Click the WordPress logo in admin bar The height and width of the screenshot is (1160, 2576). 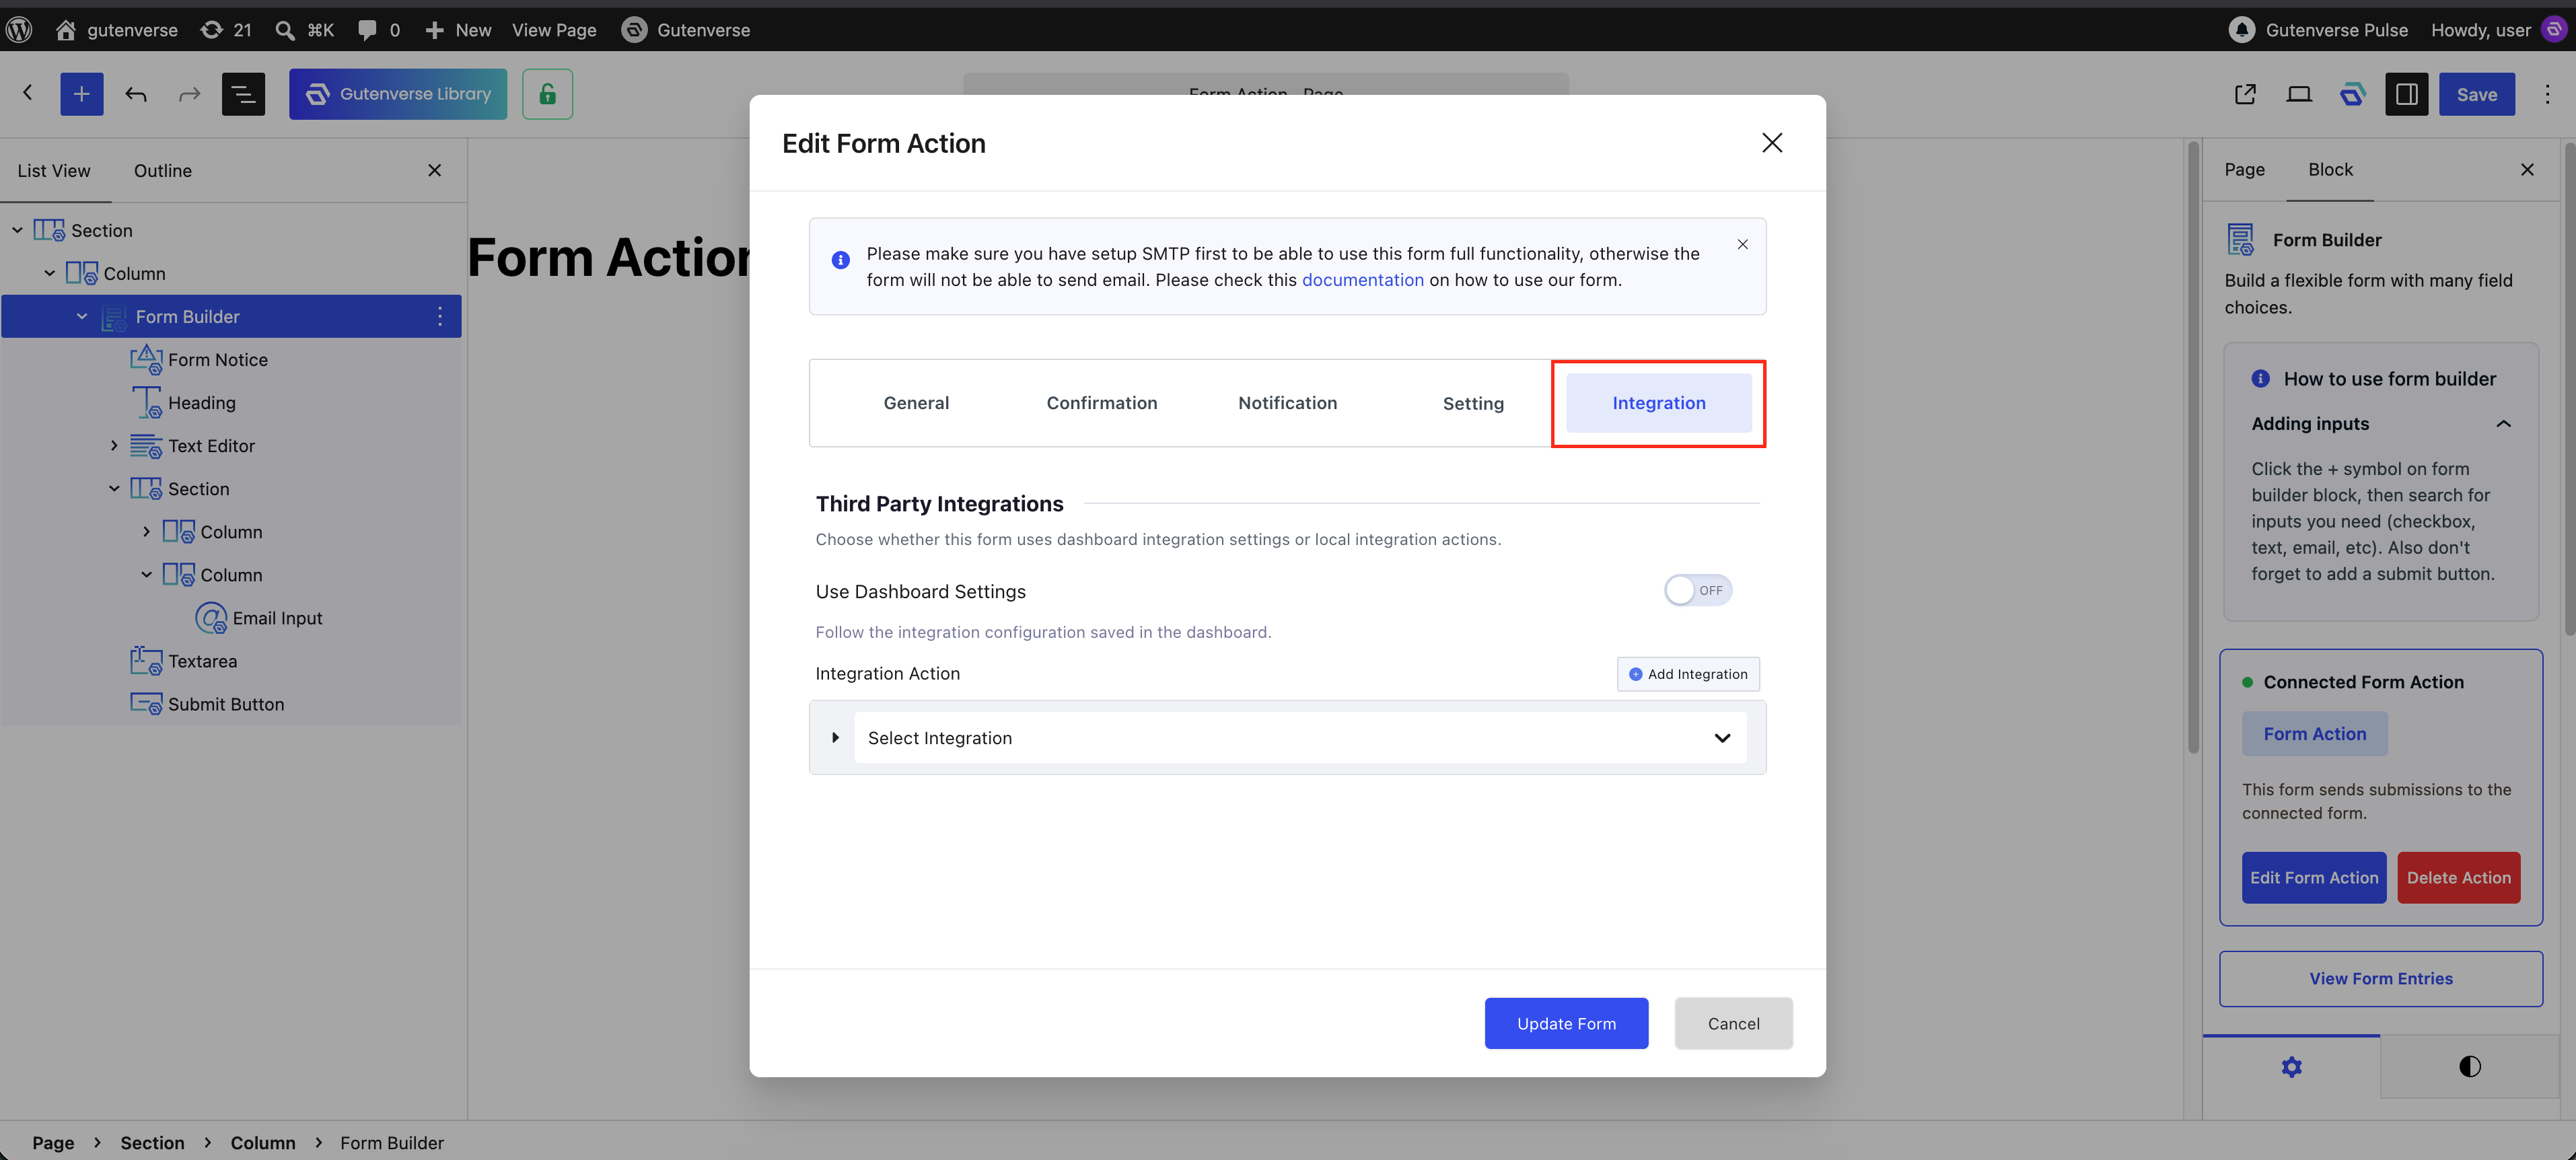coord(19,30)
